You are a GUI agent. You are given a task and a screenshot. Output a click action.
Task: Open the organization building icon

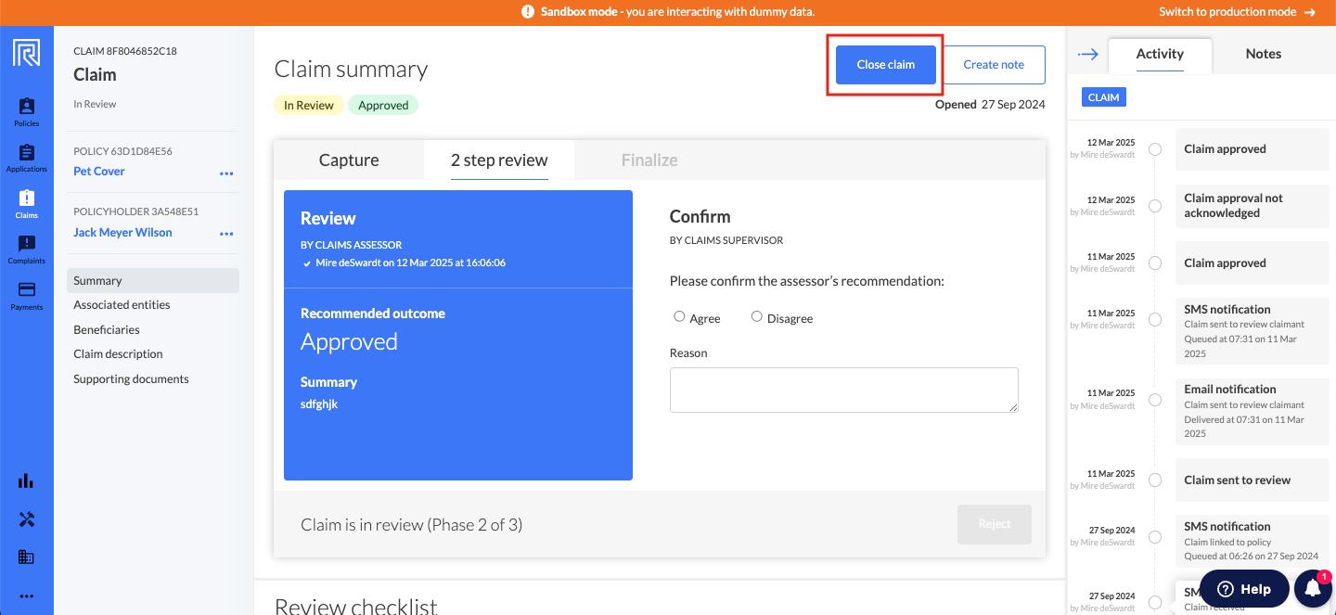coord(26,557)
